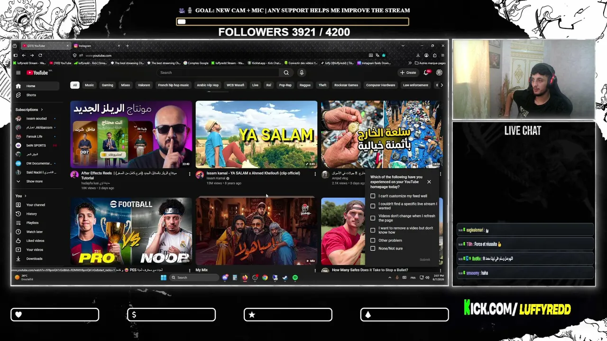Open YouTube notifications bell

(426, 72)
